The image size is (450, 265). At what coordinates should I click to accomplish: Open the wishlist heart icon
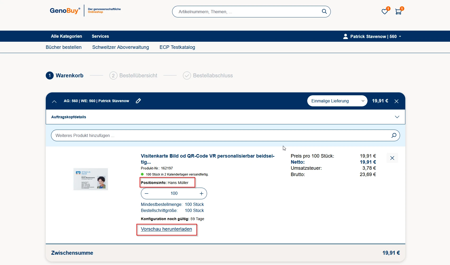(384, 12)
